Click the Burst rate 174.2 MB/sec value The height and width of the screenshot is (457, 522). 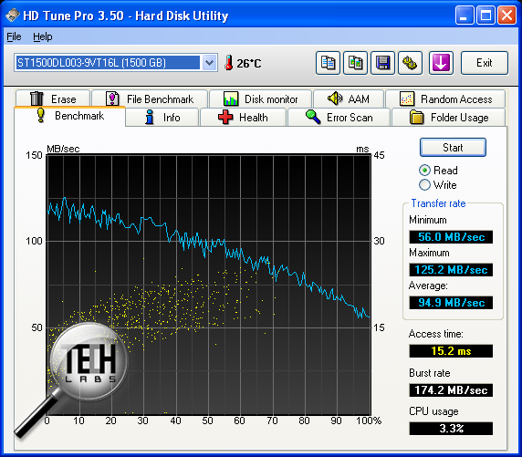click(x=451, y=390)
